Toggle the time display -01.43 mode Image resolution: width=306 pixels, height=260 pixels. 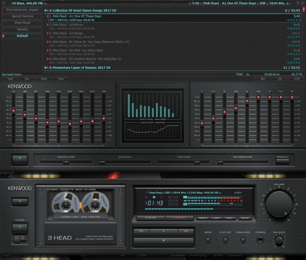coord(154,203)
